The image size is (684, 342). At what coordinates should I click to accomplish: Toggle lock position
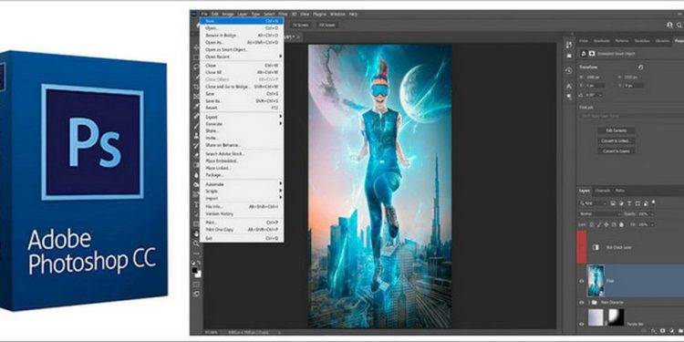(x=606, y=224)
